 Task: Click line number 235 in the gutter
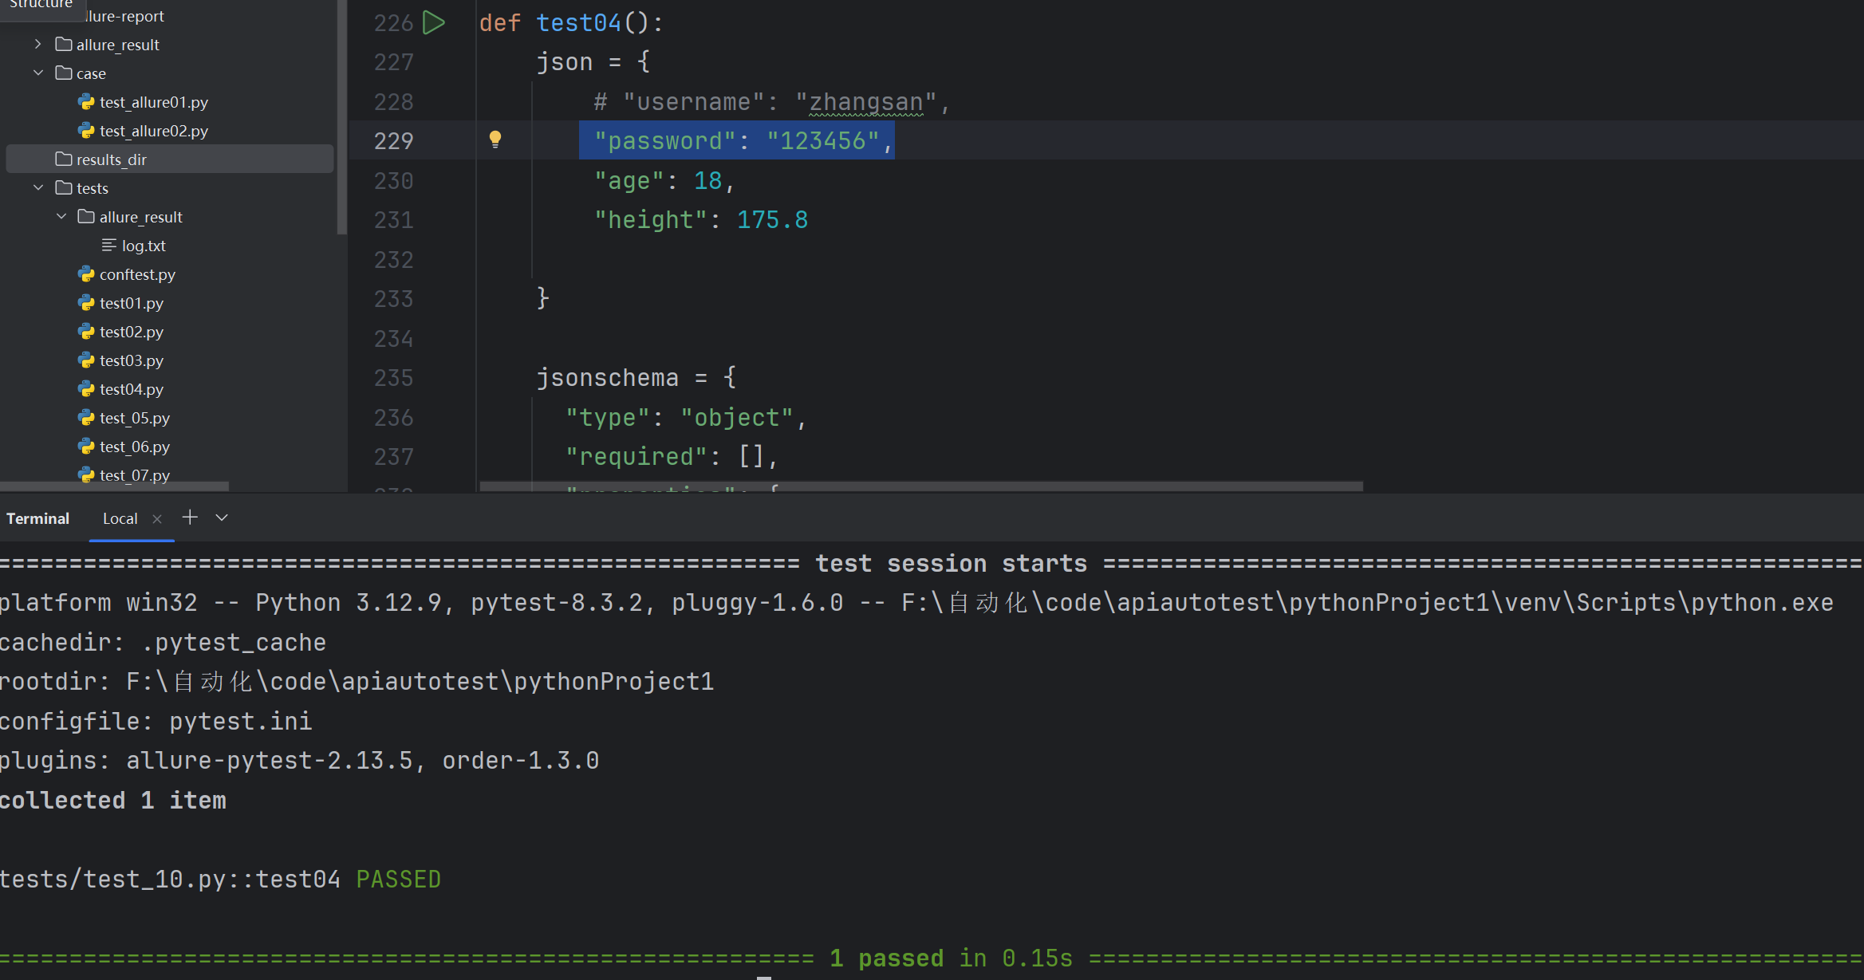tap(393, 377)
